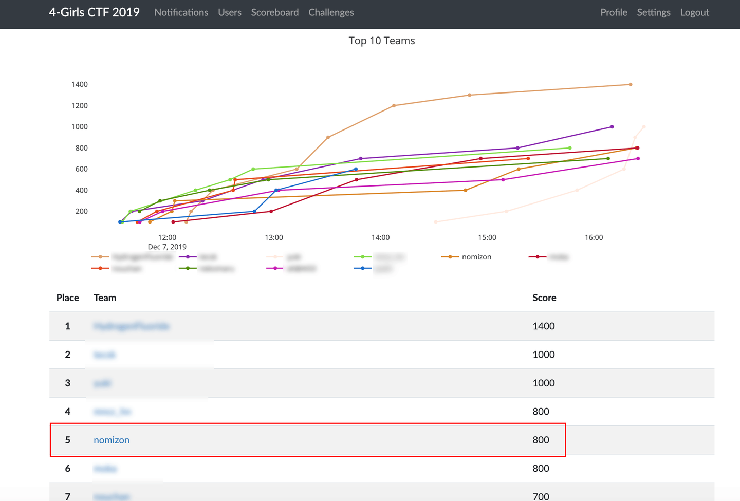
Task: Open the Challenges page
Action: coord(331,12)
